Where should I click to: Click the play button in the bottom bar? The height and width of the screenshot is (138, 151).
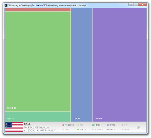pyautogui.click(x=139, y=127)
